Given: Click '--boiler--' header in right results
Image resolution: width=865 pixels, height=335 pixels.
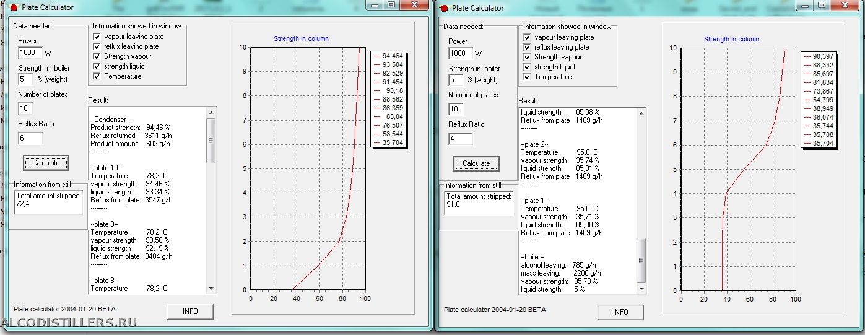Looking at the screenshot, I should coord(532,257).
